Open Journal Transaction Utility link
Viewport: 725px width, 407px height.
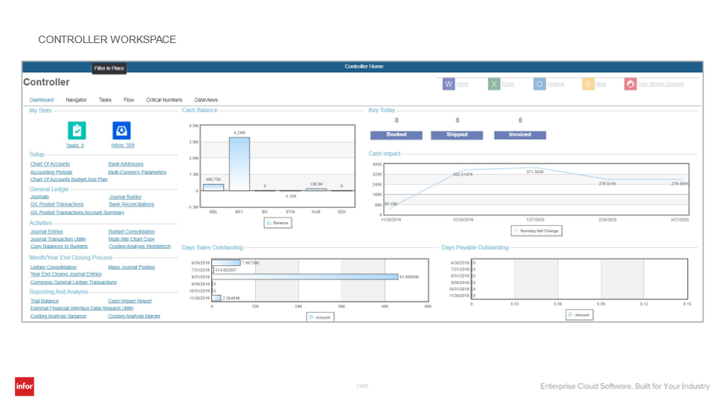tap(58, 239)
